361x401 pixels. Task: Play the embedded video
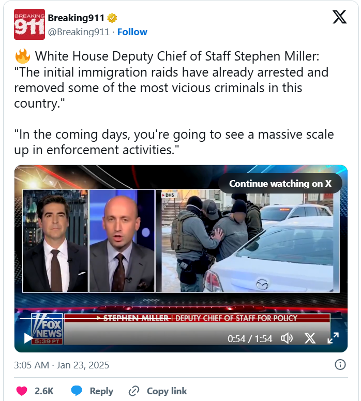point(28,338)
